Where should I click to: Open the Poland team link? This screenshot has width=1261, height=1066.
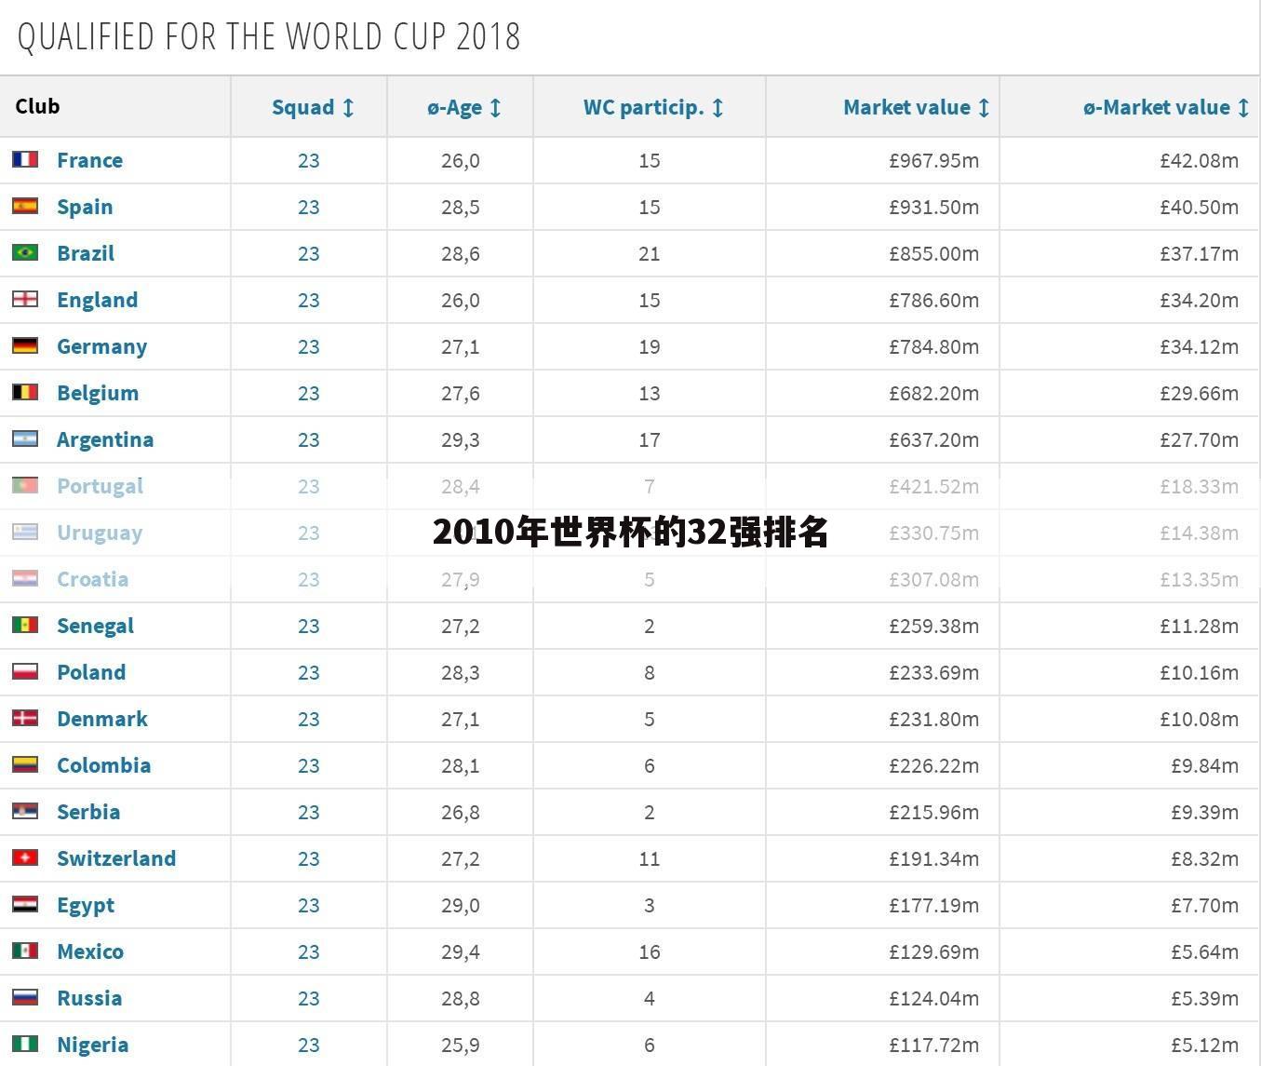coord(91,672)
